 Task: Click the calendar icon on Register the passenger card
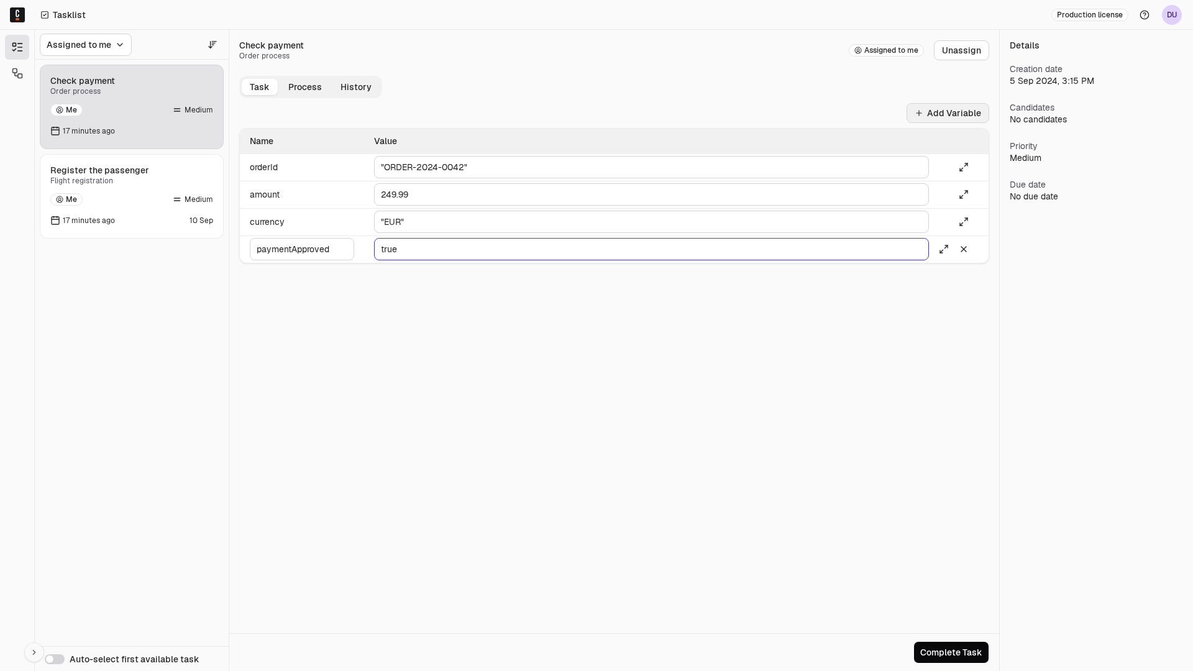click(55, 221)
